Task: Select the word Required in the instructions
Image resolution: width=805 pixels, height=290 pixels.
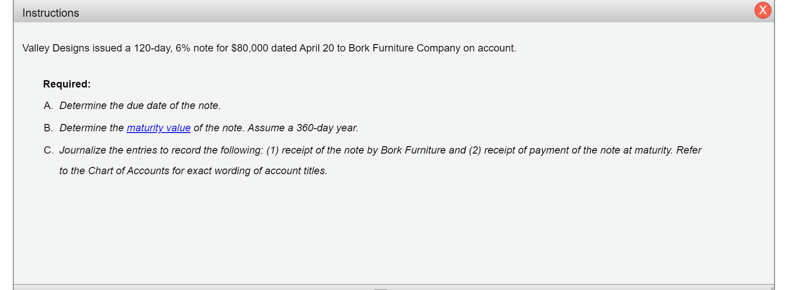Action: [66, 84]
